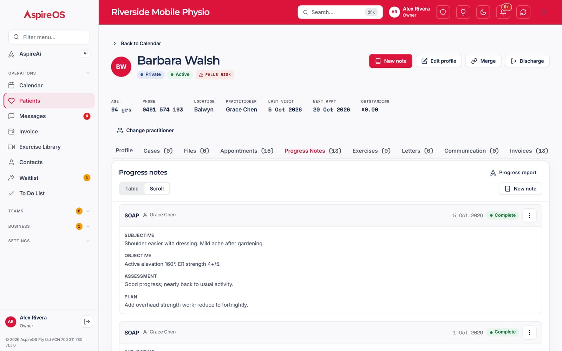Switch notes view to Table

click(132, 188)
